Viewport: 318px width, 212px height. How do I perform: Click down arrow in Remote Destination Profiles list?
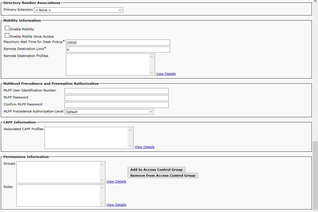coord(152,72)
